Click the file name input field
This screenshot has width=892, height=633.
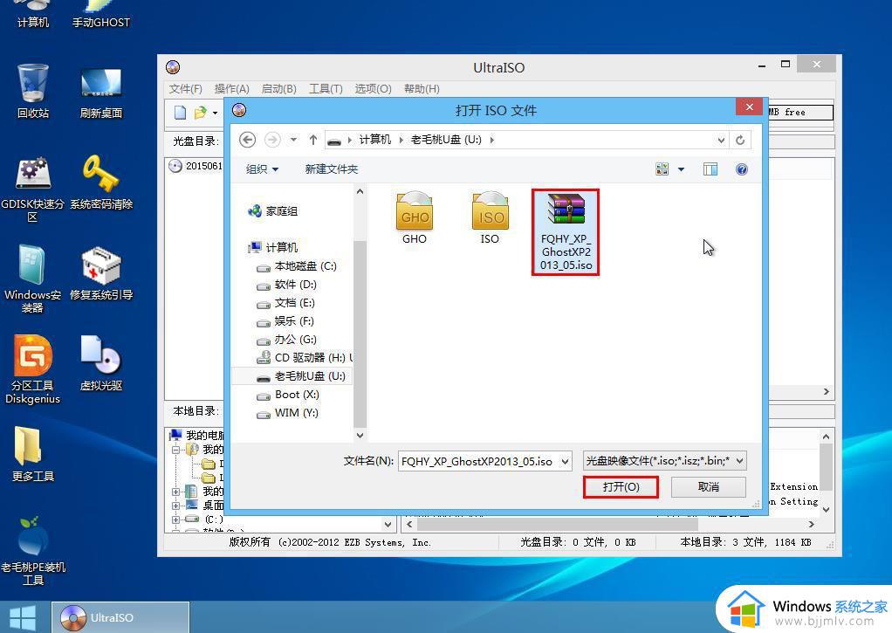pyautogui.click(x=478, y=461)
